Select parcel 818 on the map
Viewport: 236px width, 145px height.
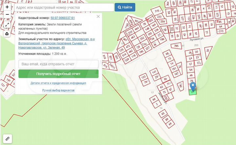(104, 57)
